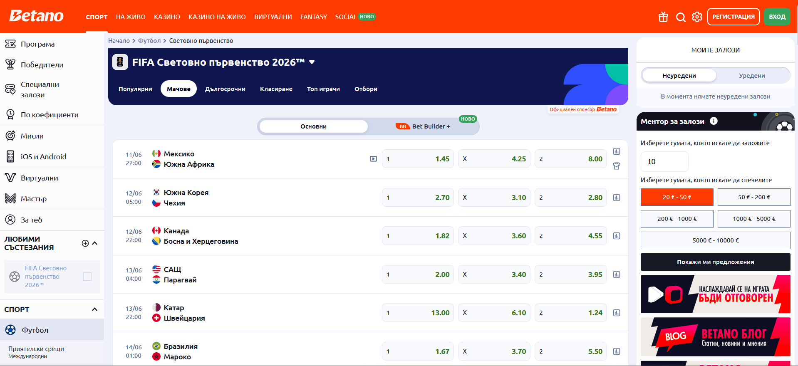Image resolution: width=798 pixels, height=366 pixels.
Task: Select 200 € - 1000 € winning range
Action: pyautogui.click(x=677, y=219)
